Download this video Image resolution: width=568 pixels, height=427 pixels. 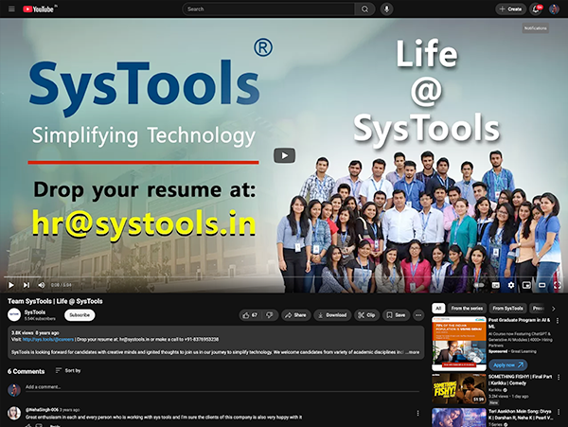click(x=332, y=315)
